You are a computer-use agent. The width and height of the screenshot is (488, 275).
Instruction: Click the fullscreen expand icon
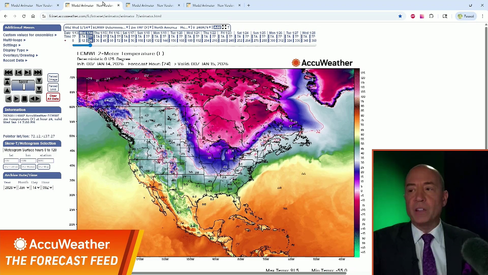(224, 27)
